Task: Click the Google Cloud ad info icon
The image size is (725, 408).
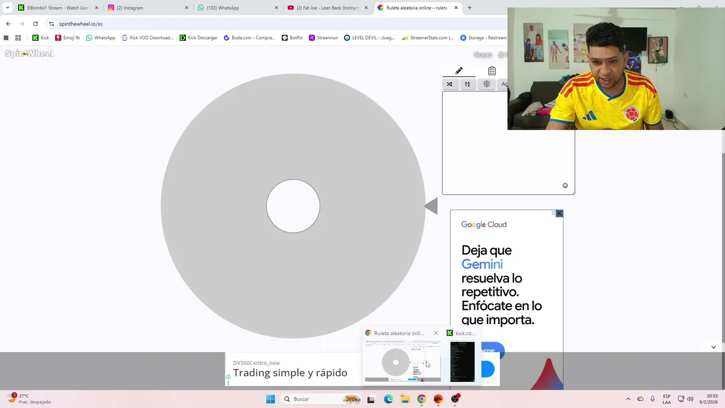Action: pos(553,214)
